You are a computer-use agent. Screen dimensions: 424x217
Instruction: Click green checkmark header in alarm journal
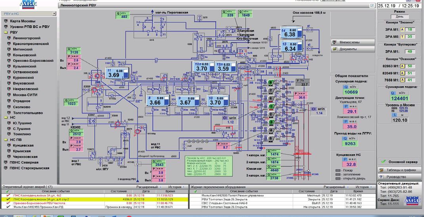(x=7, y=191)
